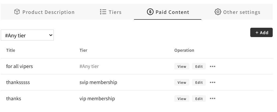Click the Other settings gear icon

(x=218, y=12)
